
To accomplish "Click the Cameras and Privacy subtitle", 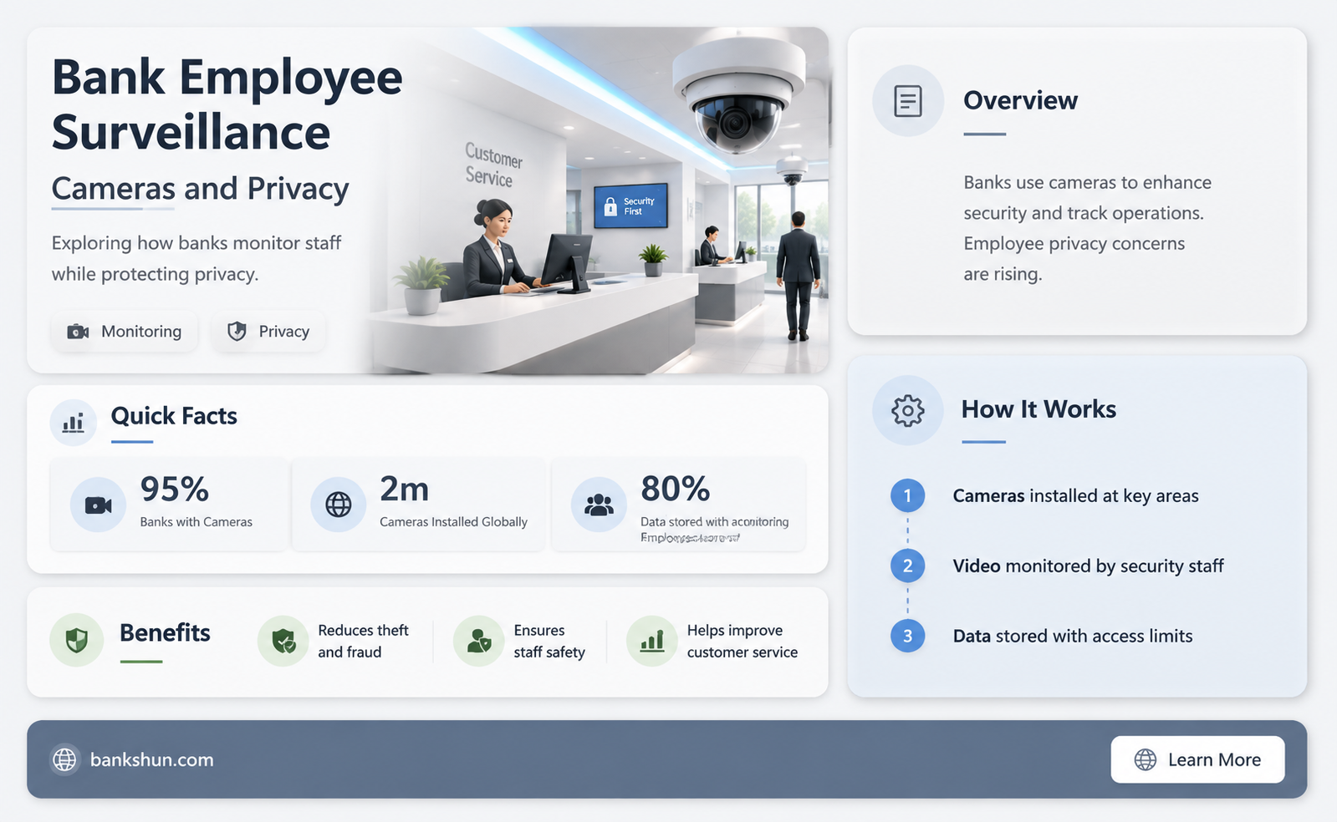I will [x=200, y=189].
